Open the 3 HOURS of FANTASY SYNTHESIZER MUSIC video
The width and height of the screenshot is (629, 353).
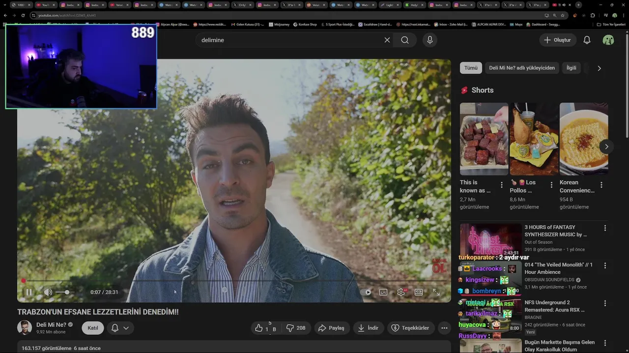pos(556,231)
